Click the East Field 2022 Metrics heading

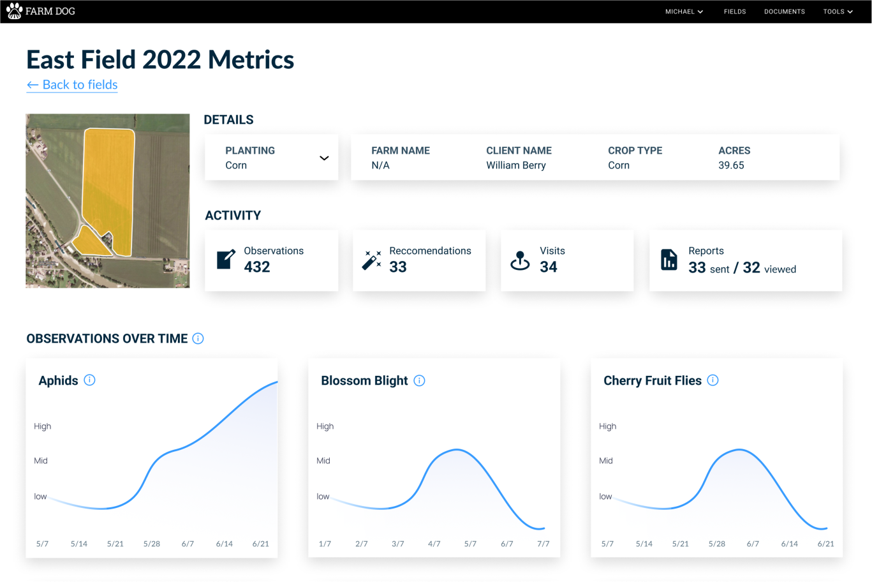tap(159, 59)
